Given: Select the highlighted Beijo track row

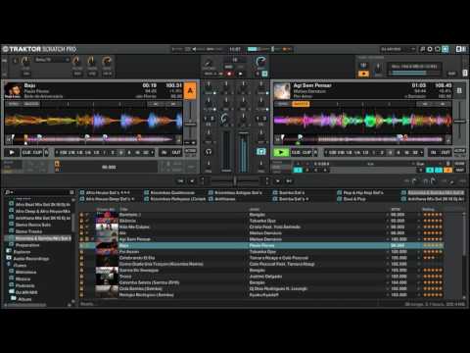Looking at the screenshot, I should 261,245.
